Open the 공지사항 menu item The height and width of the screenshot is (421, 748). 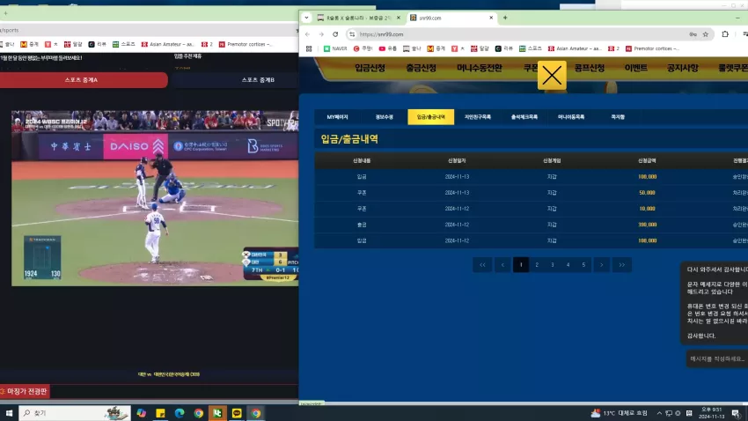tap(682, 68)
